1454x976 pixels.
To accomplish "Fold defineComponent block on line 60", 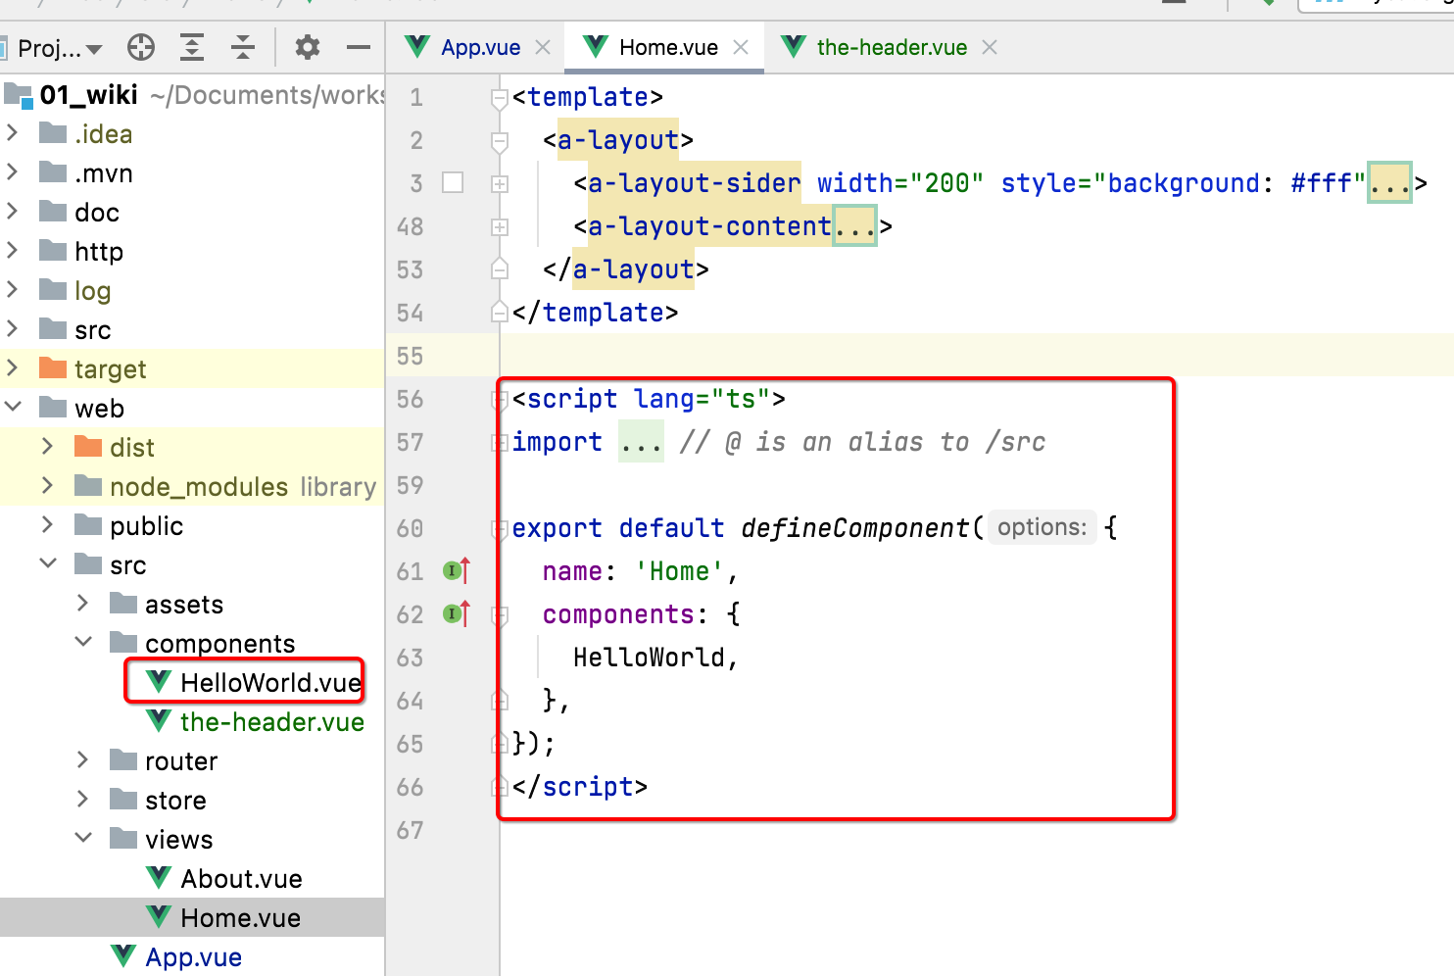I will pyautogui.click(x=500, y=528).
